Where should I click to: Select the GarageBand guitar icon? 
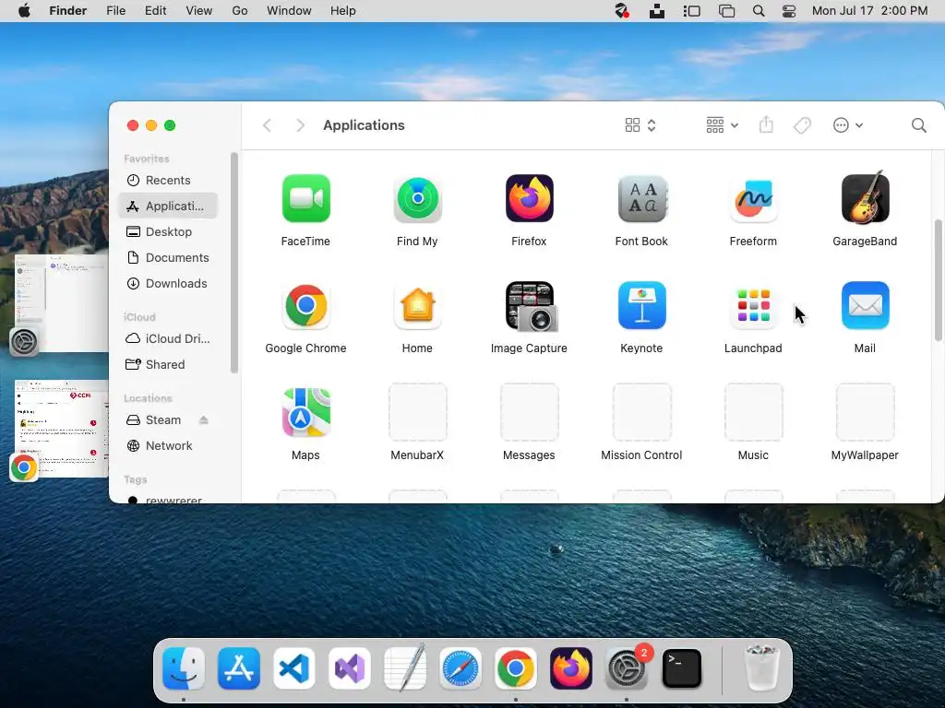(865, 197)
